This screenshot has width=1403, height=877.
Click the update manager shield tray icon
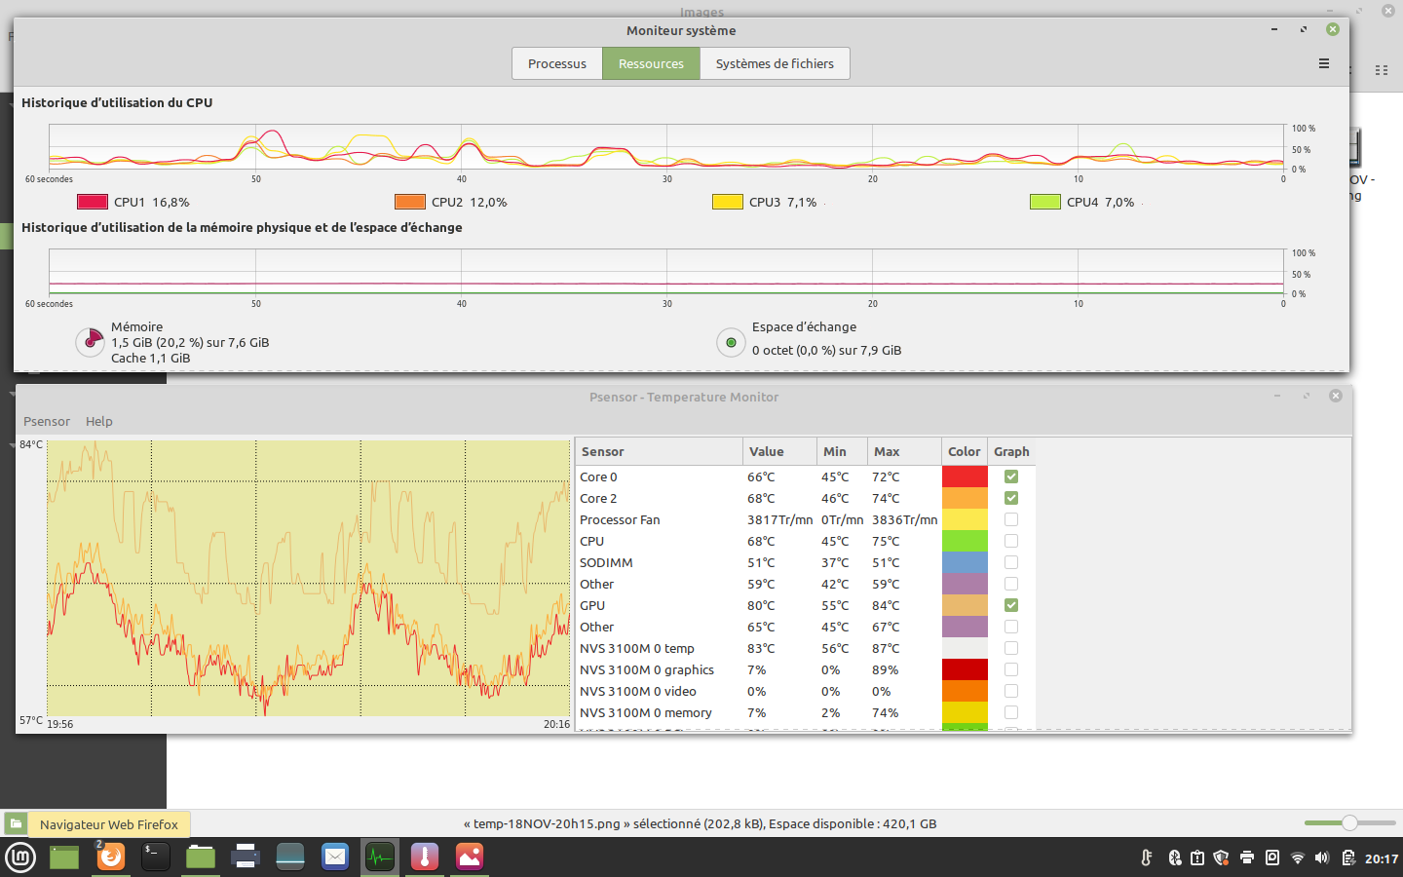pos(1221,858)
